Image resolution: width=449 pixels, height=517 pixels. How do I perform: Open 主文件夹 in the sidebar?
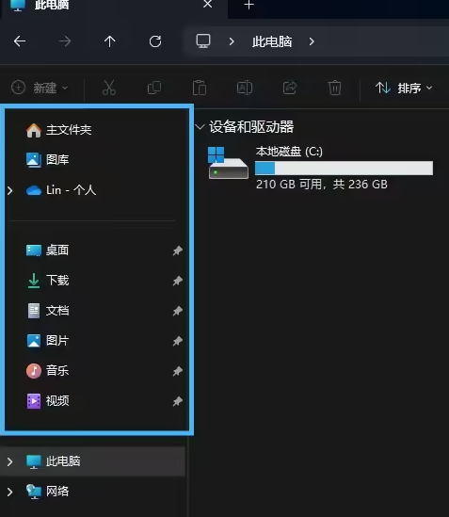point(69,130)
